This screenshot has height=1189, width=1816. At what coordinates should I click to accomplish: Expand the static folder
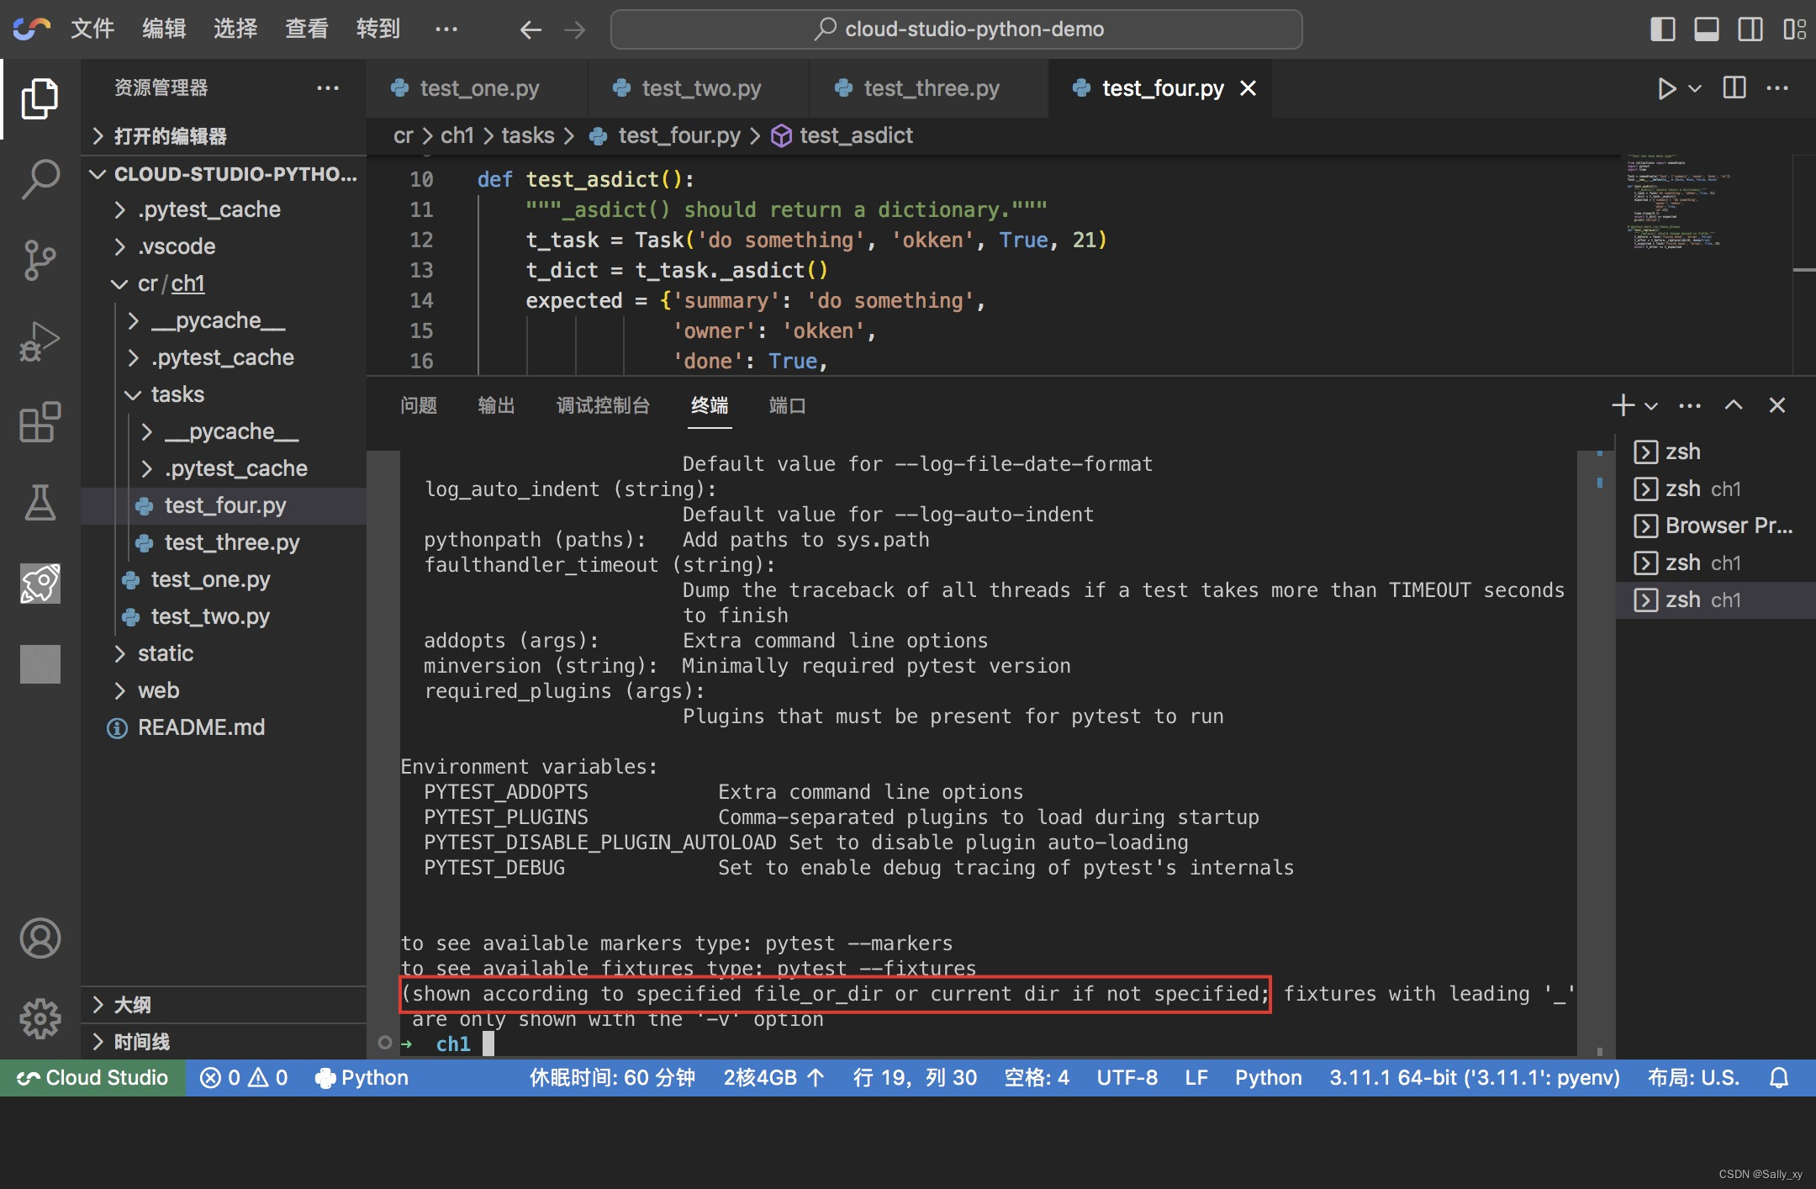pos(224,653)
